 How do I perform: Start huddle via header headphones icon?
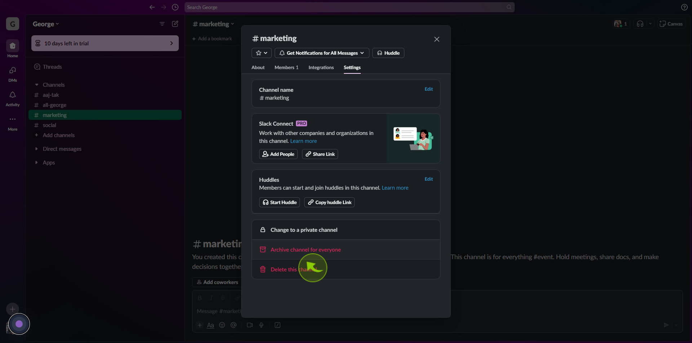[640, 24]
